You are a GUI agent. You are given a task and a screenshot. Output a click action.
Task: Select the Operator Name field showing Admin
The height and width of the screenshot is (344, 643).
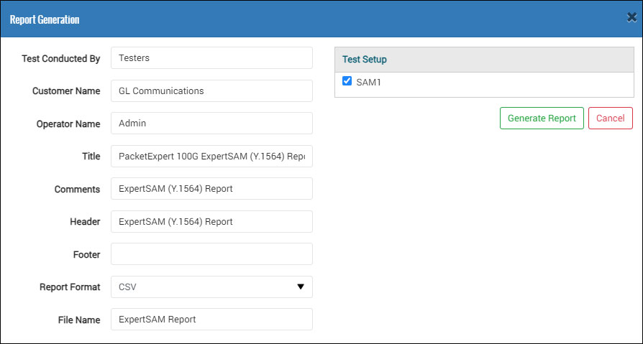click(211, 124)
